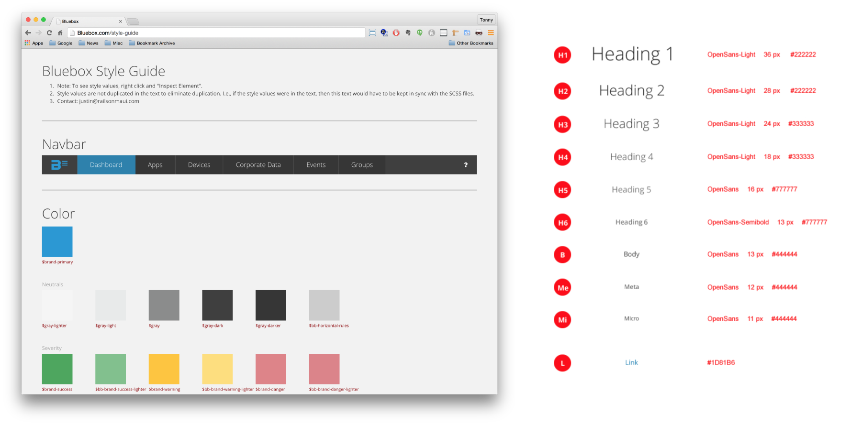Click the Bluebox logo in the navbar

coord(59,165)
